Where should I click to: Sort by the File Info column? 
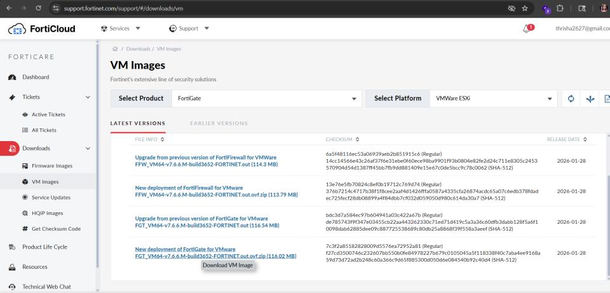[x=149, y=139]
